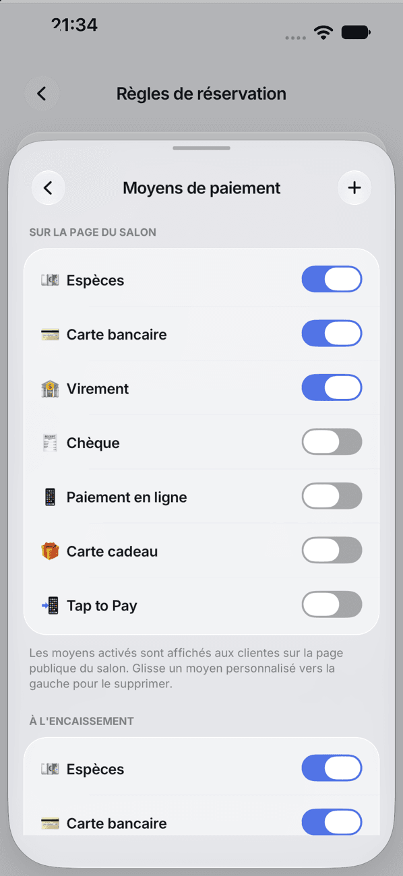Viewport: 403px width, 876px height.
Task: Tap the Chèque receipt icon
Action: pos(50,443)
